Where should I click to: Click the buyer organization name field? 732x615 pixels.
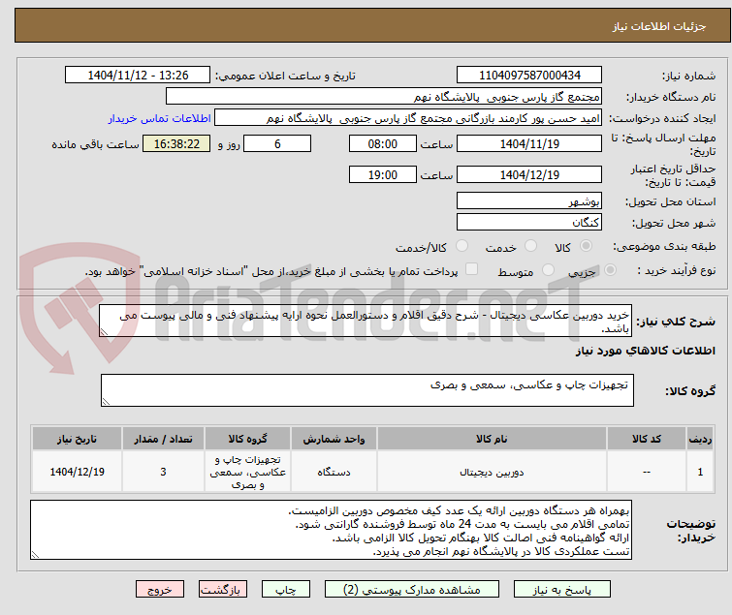coord(384,97)
